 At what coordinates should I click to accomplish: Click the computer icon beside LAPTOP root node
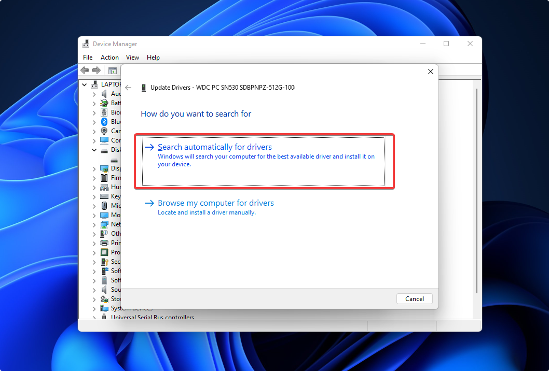94,84
